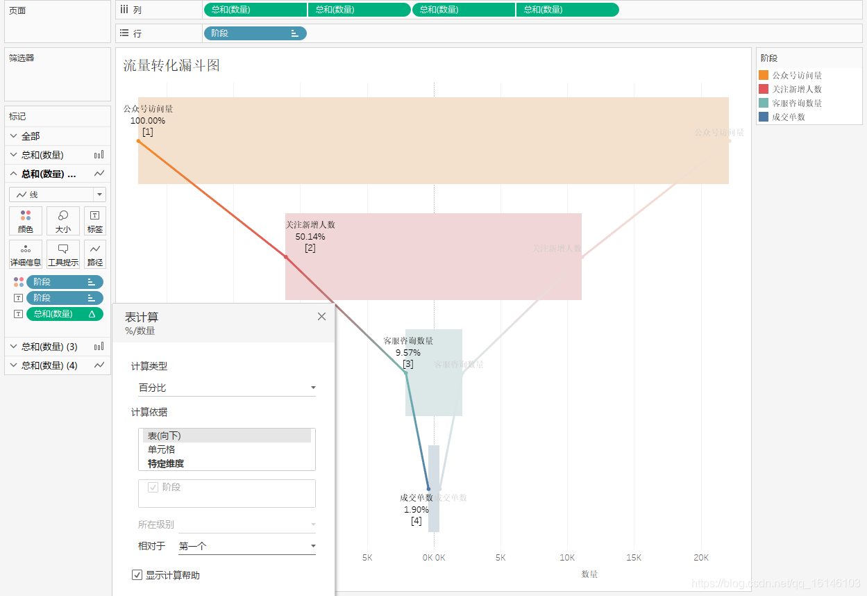Click color dots icon before first 阶段 pill

tap(19, 282)
